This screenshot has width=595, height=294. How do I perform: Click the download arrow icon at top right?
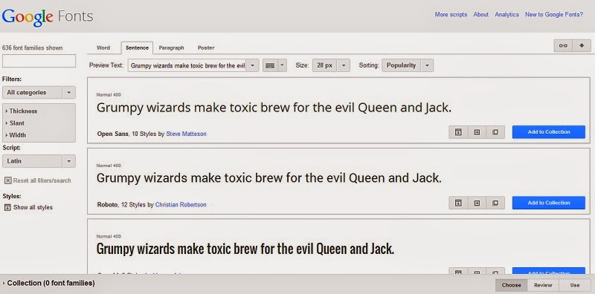click(x=582, y=46)
